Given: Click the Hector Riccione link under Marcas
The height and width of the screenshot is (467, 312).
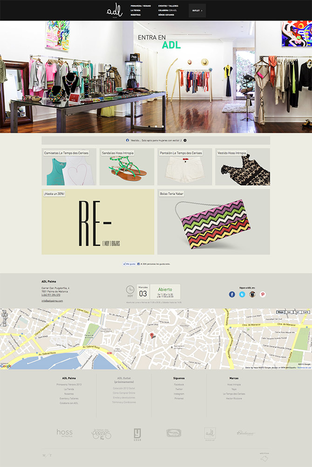Looking at the screenshot, I should point(234,399).
